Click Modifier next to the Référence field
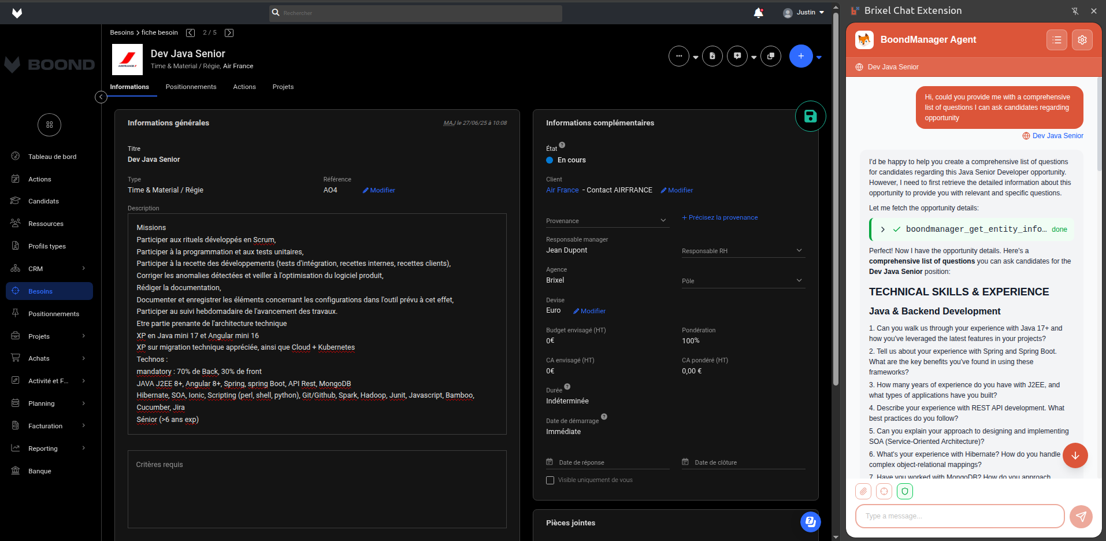Image resolution: width=1106 pixels, height=541 pixels. point(378,190)
